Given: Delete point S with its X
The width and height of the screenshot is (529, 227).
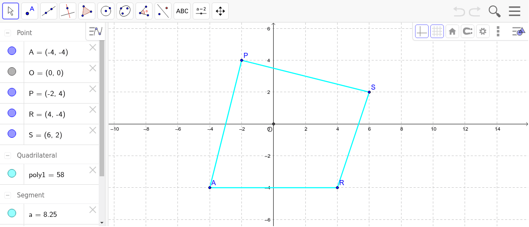Looking at the screenshot, I should point(93,130).
